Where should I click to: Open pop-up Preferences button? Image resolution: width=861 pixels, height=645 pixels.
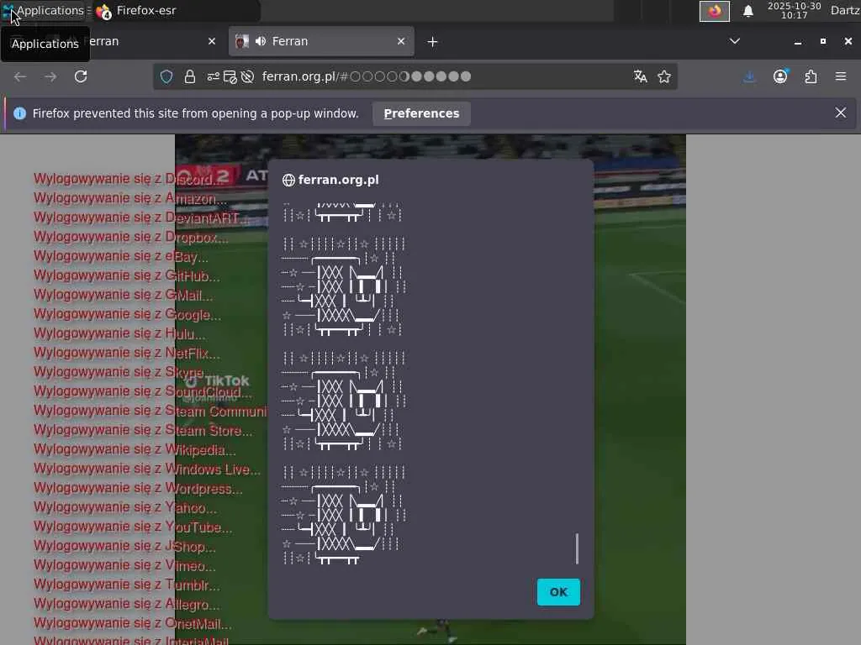coord(421,113)
